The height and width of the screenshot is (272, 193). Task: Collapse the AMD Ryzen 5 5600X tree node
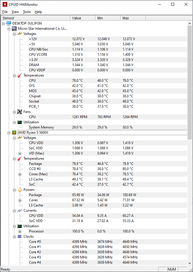click(9, 133)
